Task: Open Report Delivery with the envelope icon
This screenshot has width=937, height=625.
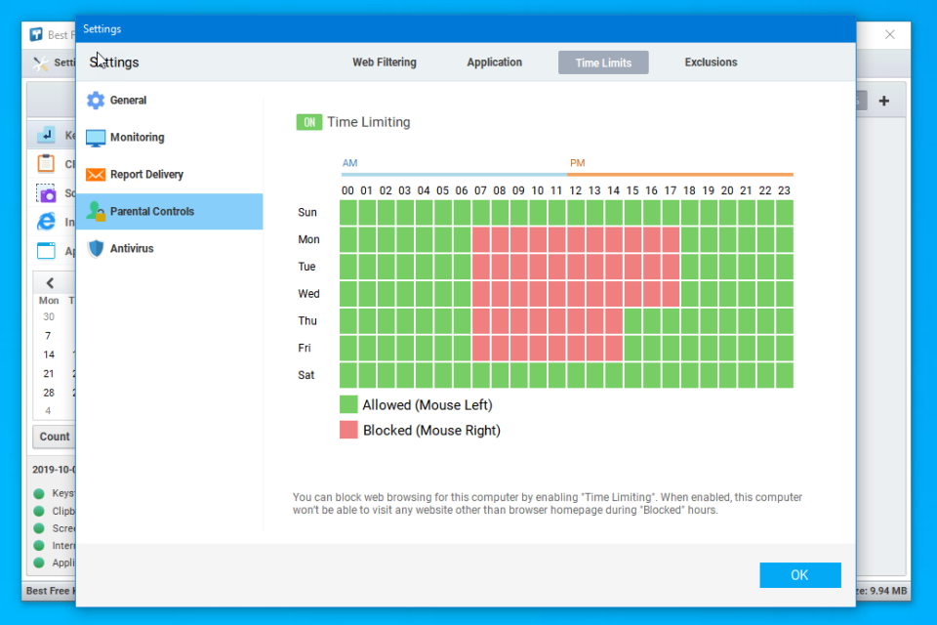Action: (96, 174)
